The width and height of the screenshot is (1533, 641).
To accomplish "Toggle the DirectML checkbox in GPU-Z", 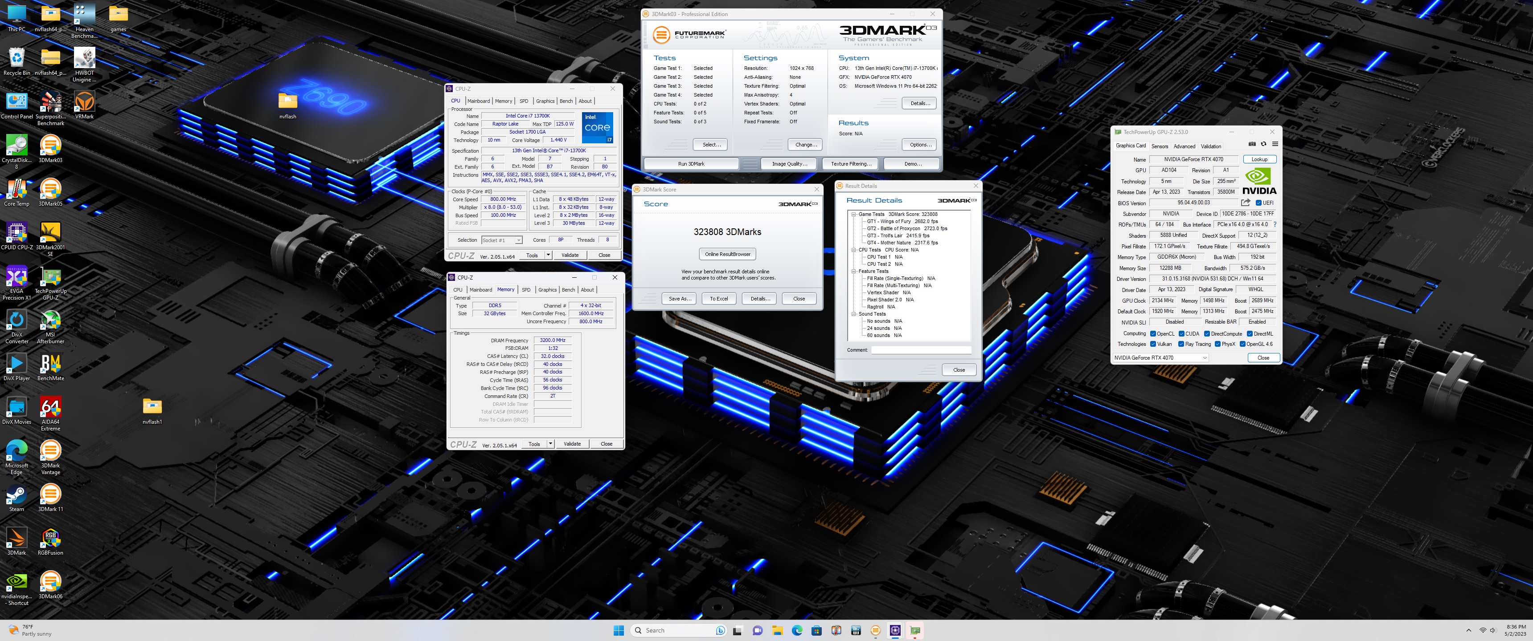I will (1250, 333).
